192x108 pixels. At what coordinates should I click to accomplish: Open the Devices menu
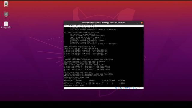click(x=88, y=26)
